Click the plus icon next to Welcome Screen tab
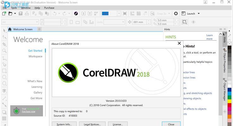233x126 pixels. pos(39,29)
